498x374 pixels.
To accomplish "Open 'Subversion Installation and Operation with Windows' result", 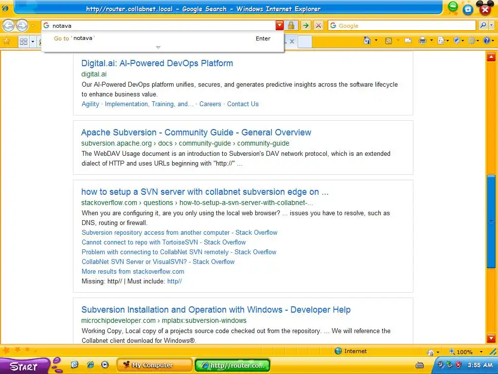I will pyautogui.click(x=216, y=310).
